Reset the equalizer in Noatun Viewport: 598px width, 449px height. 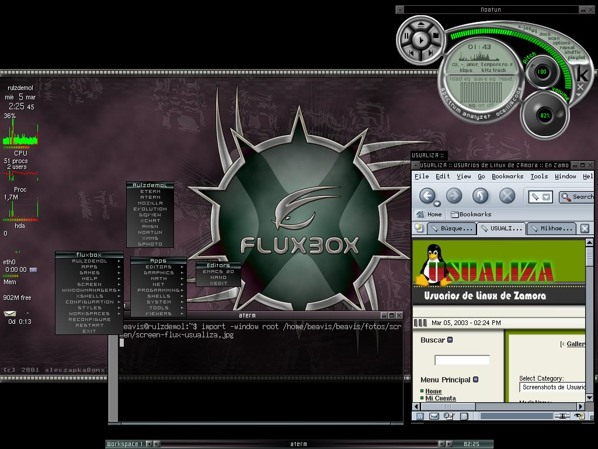coord(506,79)
